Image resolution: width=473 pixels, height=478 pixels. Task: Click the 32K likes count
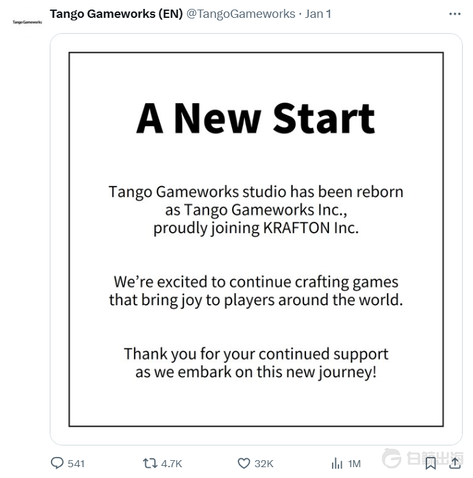point(264,463)
